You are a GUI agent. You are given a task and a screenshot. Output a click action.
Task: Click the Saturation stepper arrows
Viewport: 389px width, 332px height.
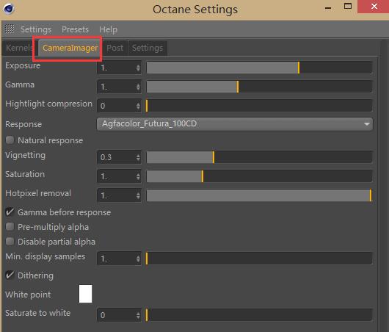tap(138, 176)
